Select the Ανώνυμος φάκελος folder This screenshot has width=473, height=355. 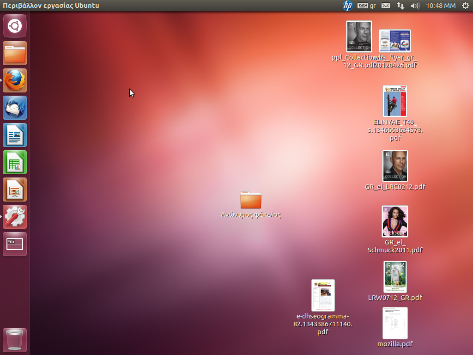tap(251, 201)
